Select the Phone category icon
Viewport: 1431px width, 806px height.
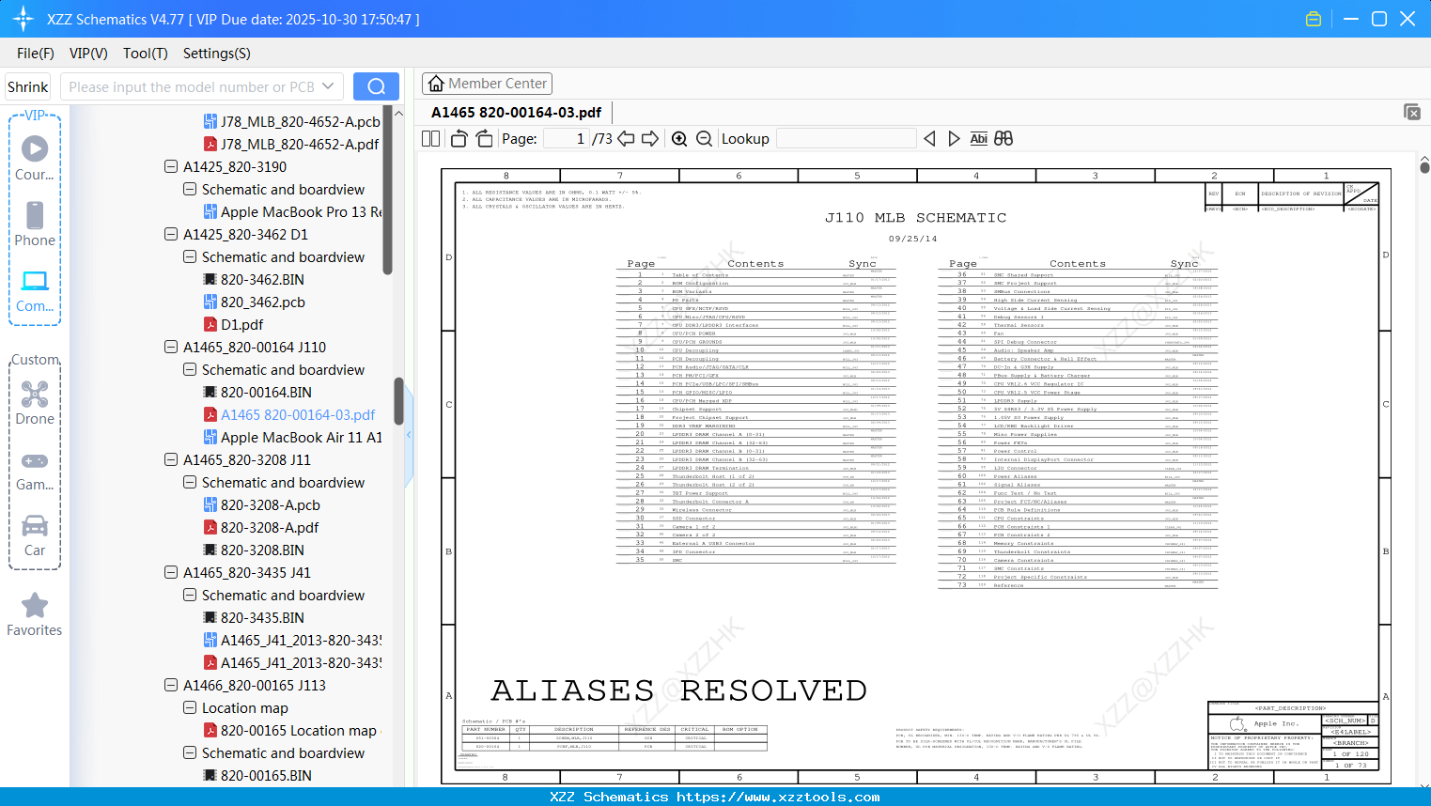35,224
